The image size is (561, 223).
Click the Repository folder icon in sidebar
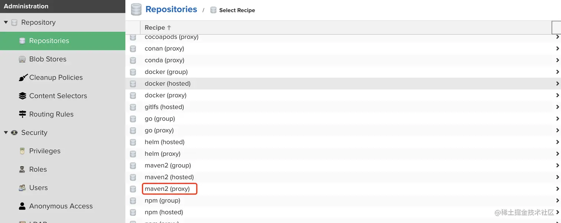pyautogui.click(x=14, y=23)
